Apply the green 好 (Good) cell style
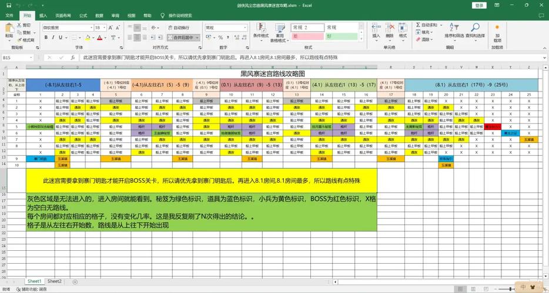The image size is (549, 293). pos(340,36)
